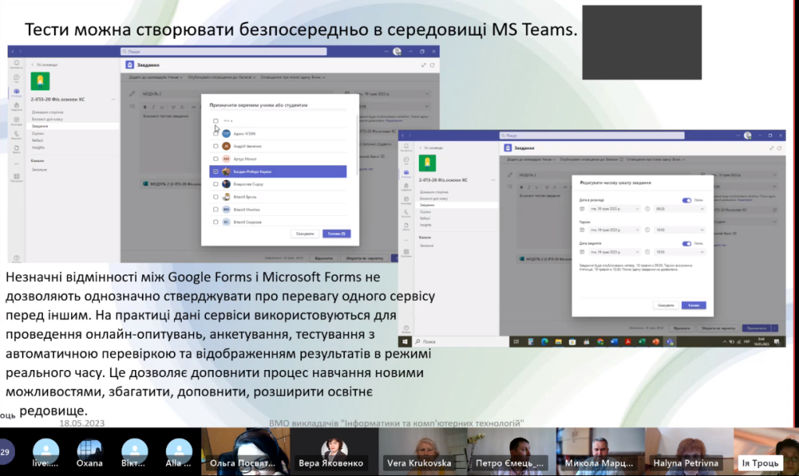The width and height of the screenshot is (799, 476).
Task: Click calendar icon beside the scheduled date field
Action: (x=582, y=209)
